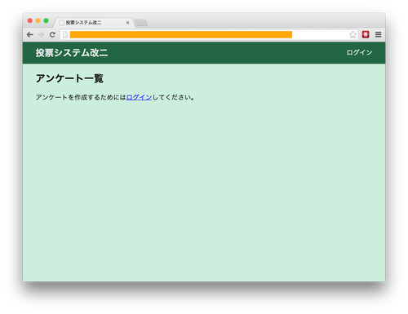Go back with the browser back arrow

[30, 34]
